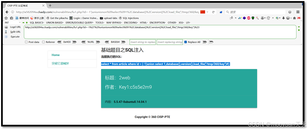URL-decode with arrow left of %URL
Screen dimensions: 308x130
[83, 42]
